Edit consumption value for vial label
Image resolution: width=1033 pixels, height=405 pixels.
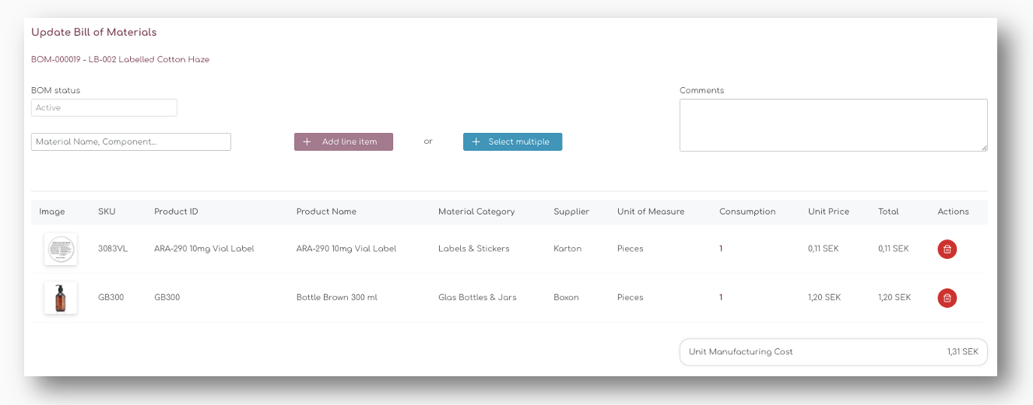pos(721,249)
